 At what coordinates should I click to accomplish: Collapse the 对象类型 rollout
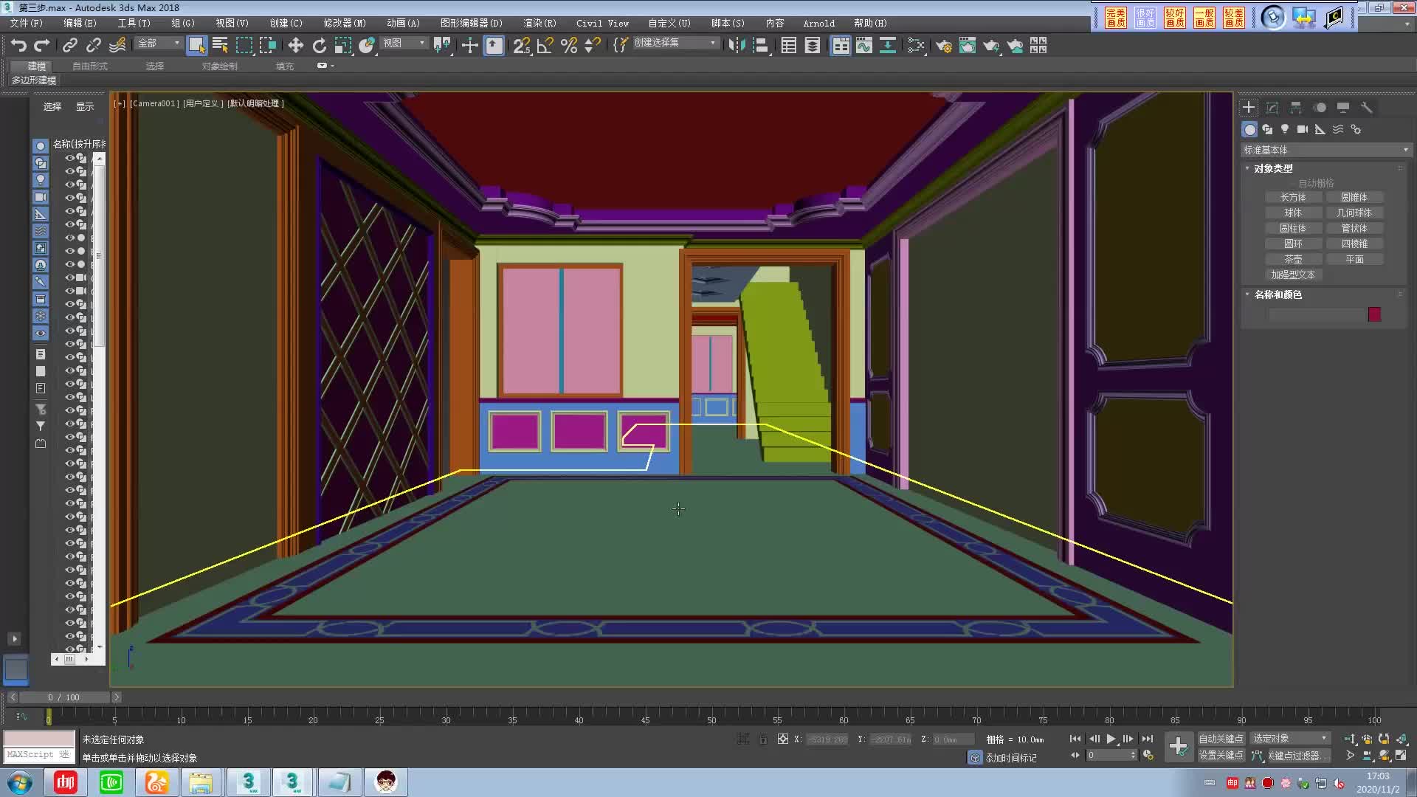pyautogui.click(x=1273, y=168)
